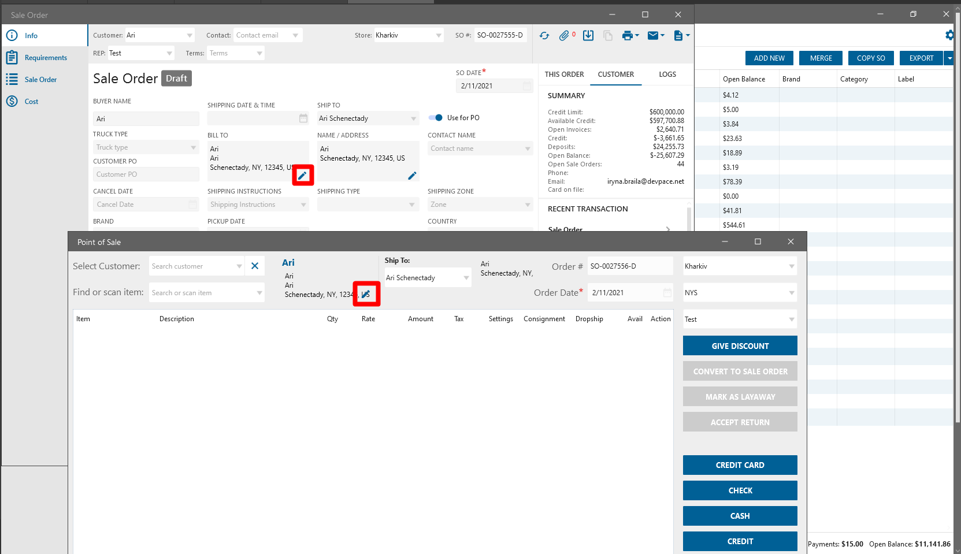Toggle the Use for PO switch
961x554 pixels.
click(435, 118)
